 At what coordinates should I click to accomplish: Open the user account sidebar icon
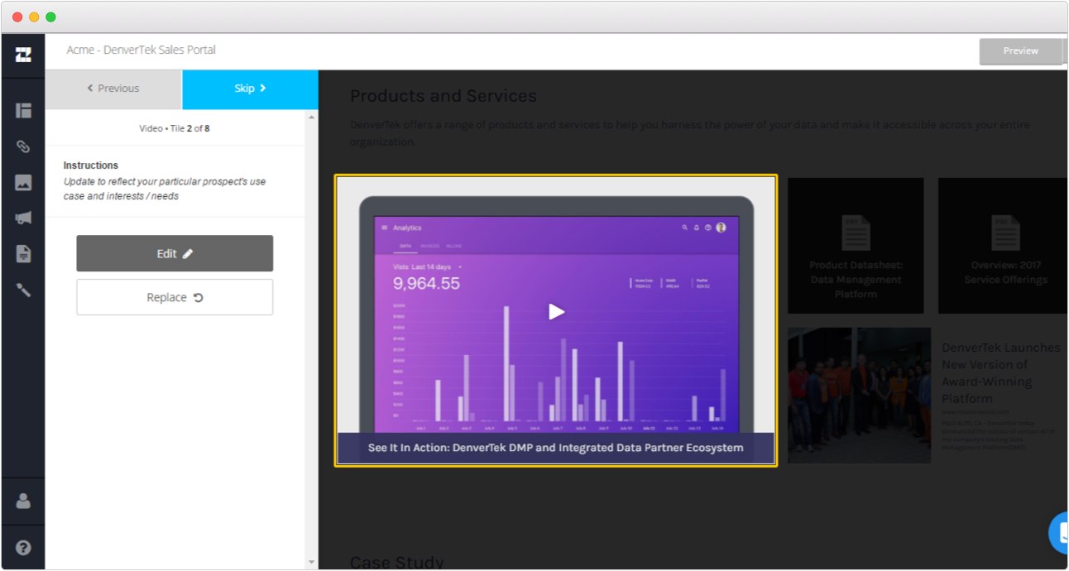coord(23,501)
